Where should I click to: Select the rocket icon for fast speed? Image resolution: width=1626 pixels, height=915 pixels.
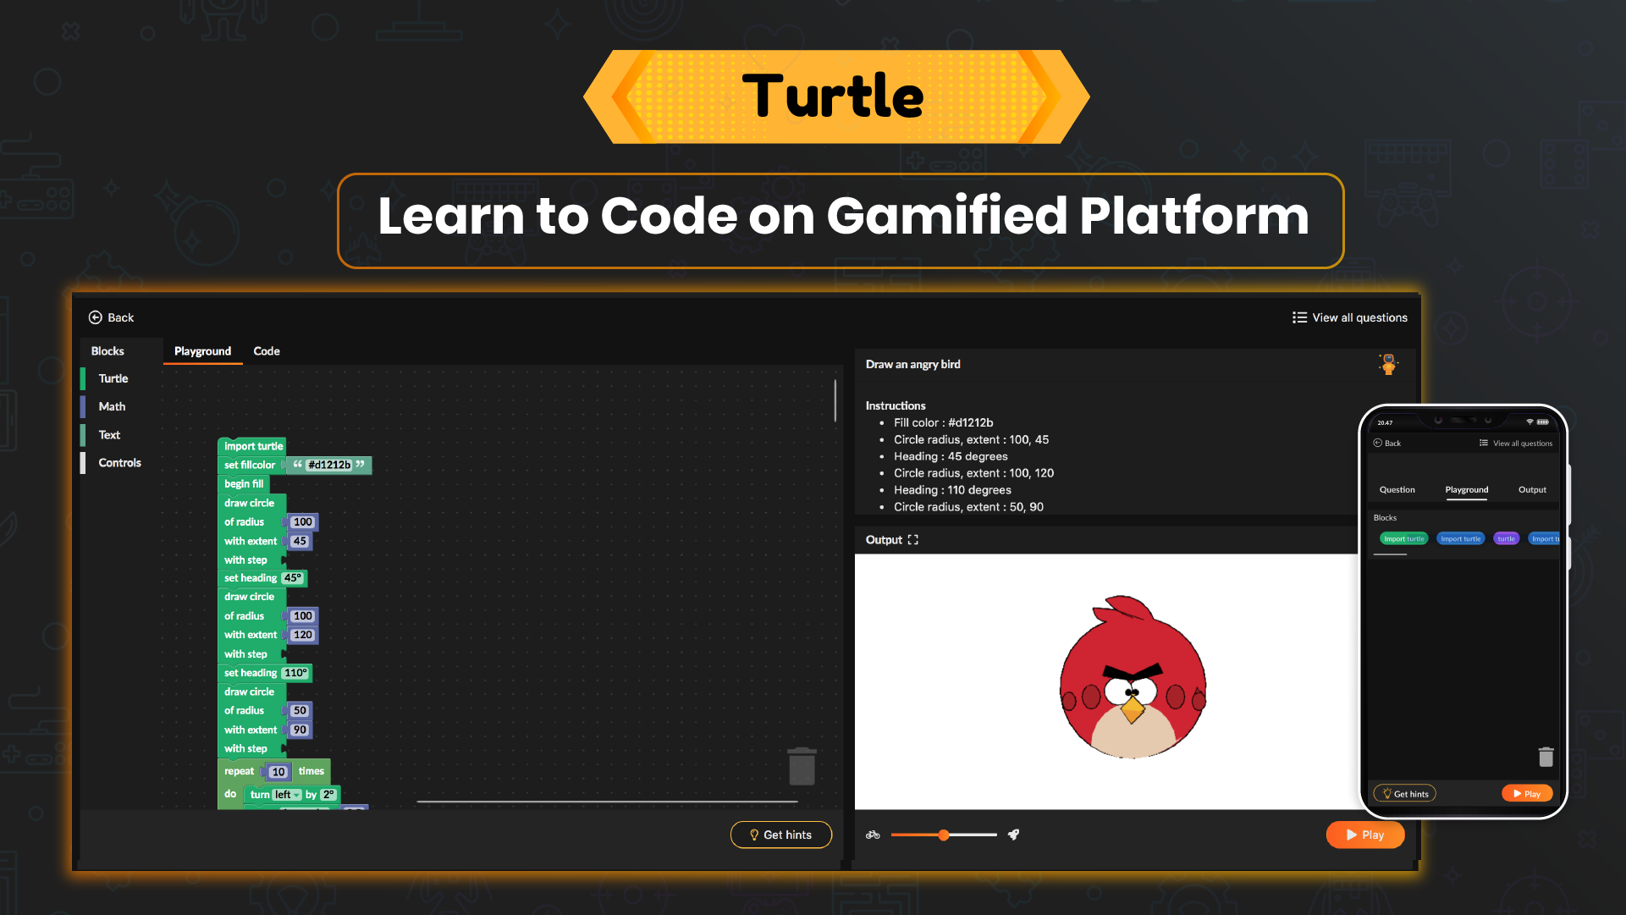[x=1013, y=835]
